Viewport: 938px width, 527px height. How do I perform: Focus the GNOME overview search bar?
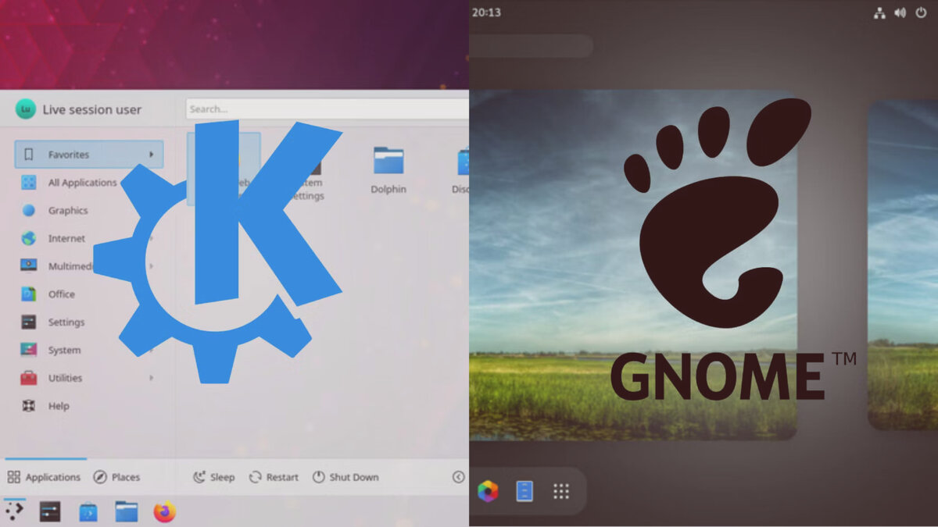pyautogui.click(x=531, y=45)
